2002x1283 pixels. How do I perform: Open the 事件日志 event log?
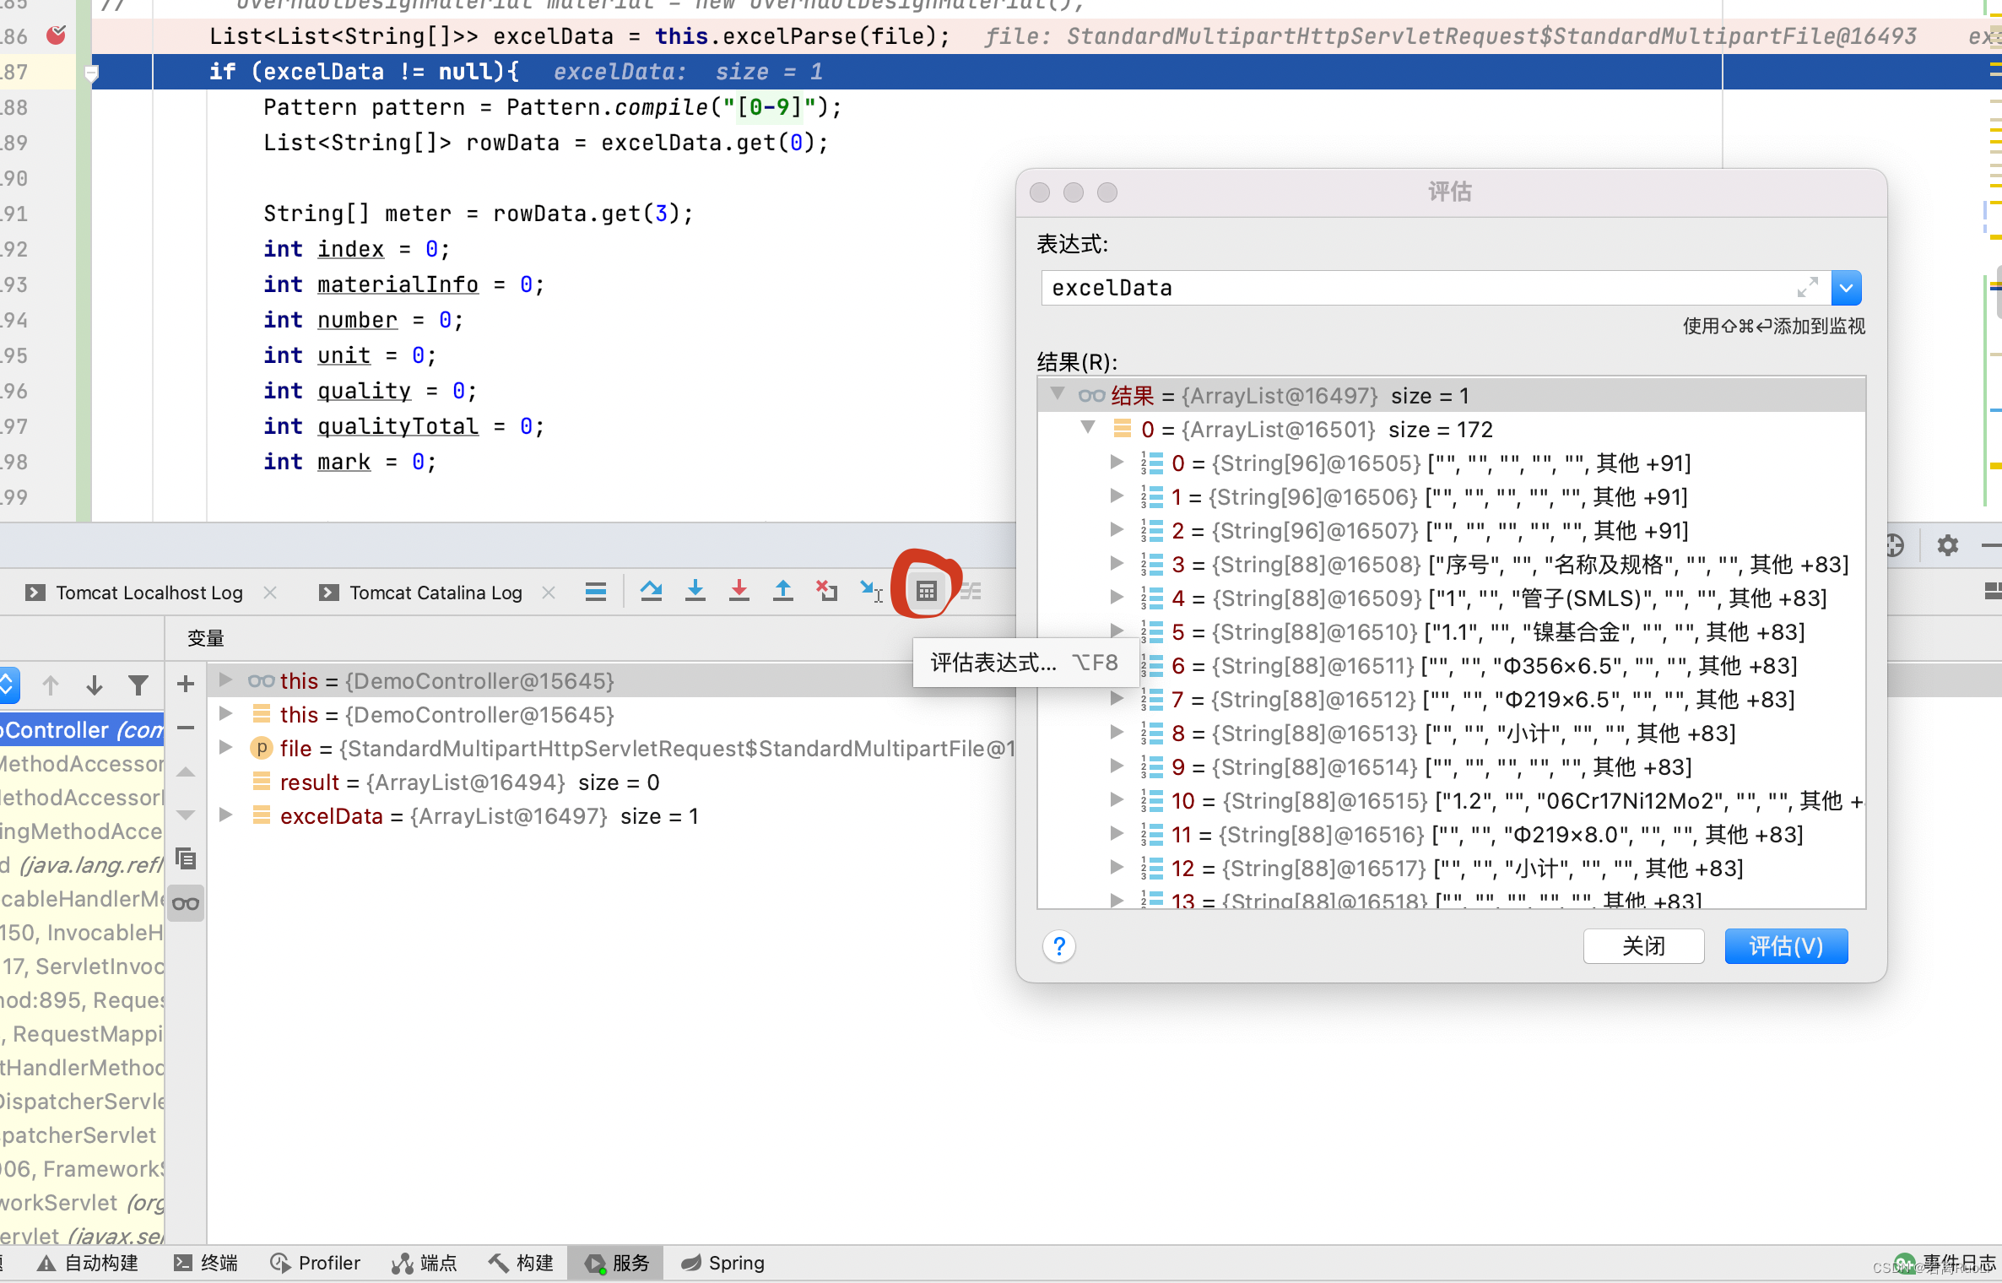click(x=1945, y=1263)
